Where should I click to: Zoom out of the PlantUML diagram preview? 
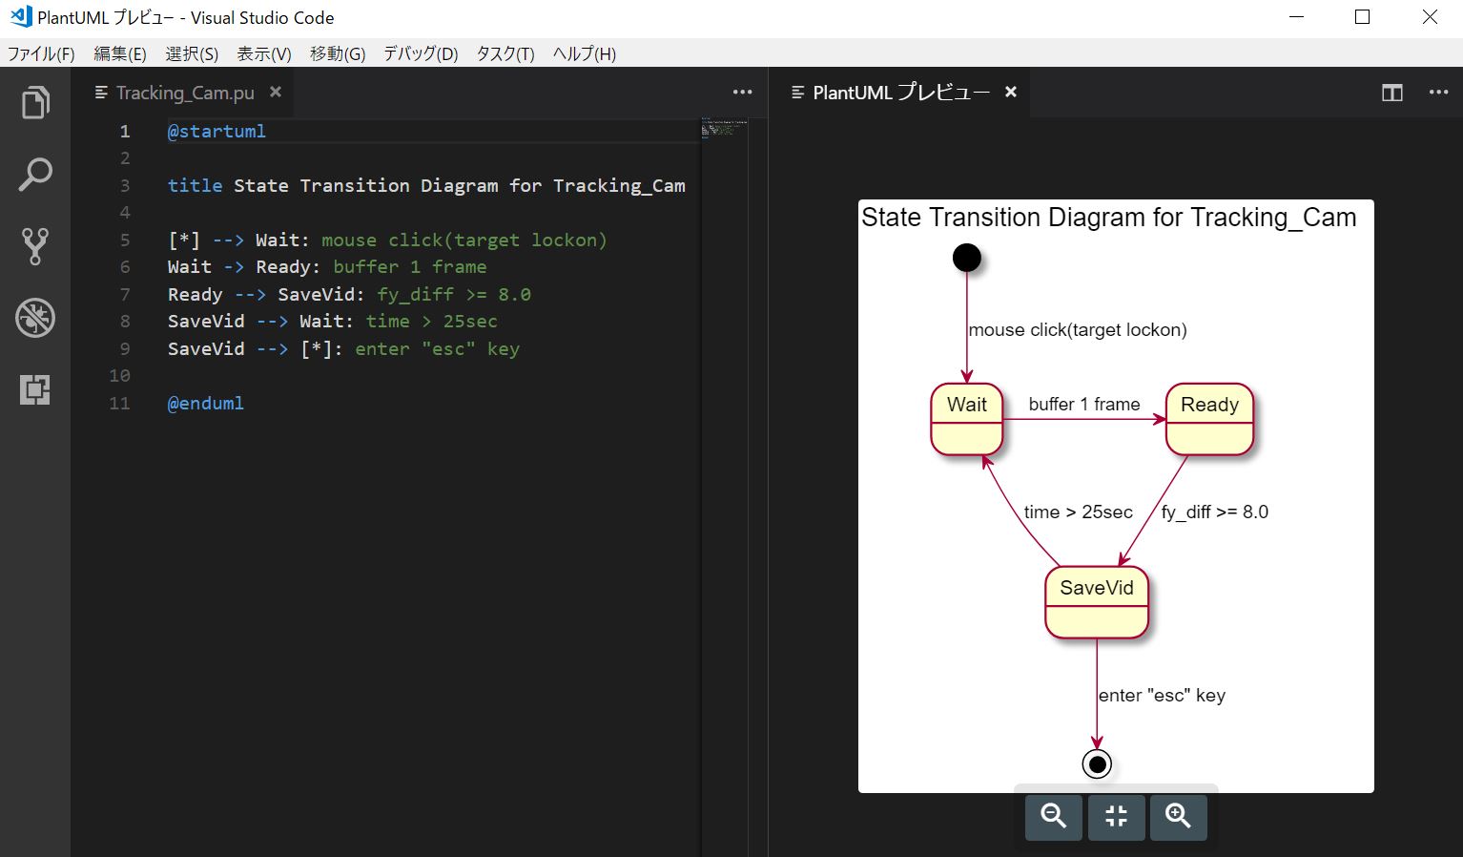pos(1053,817)
